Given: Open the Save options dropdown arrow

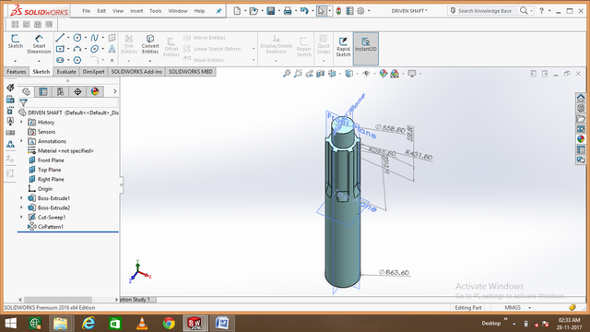Looking at the screenshot, I should (278, 11).
